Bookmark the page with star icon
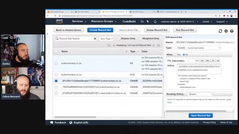Image resolution: width=239 pixels, height=134 pixels. click(x=220, y=16)
